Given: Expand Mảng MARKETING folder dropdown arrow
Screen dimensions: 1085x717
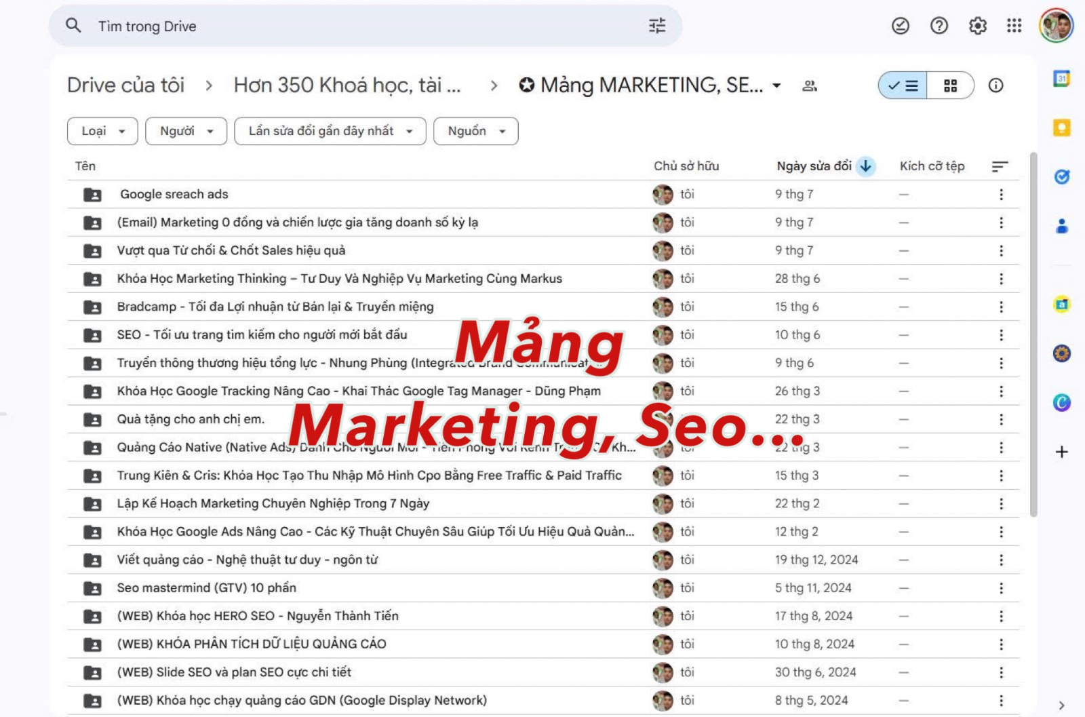Looking at the screenshot, I should (x=777, y=86).
